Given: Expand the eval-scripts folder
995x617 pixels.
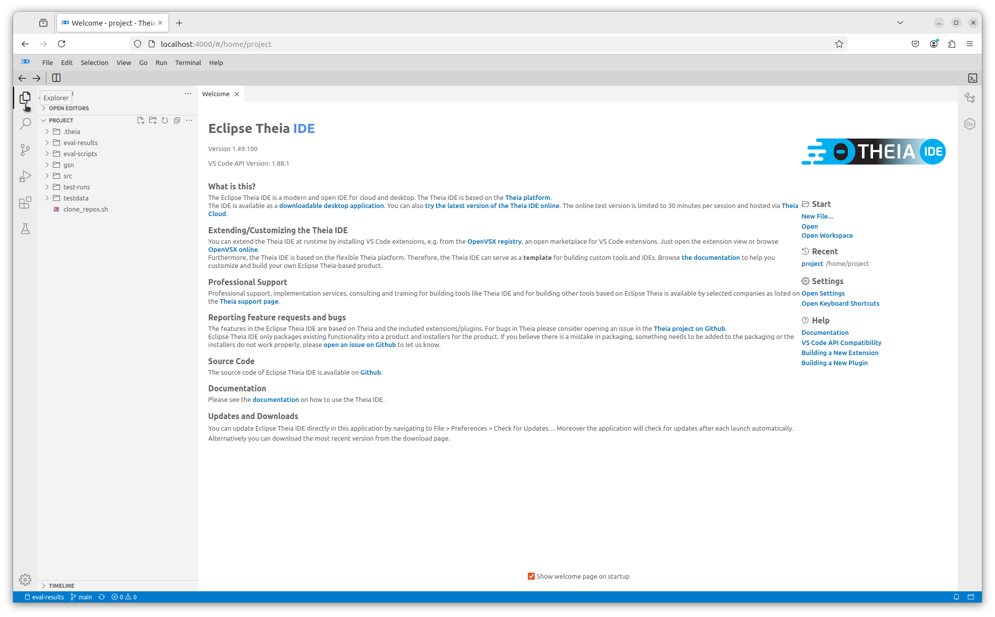Looking at the screenshot, I should click(x=47, y=154).
